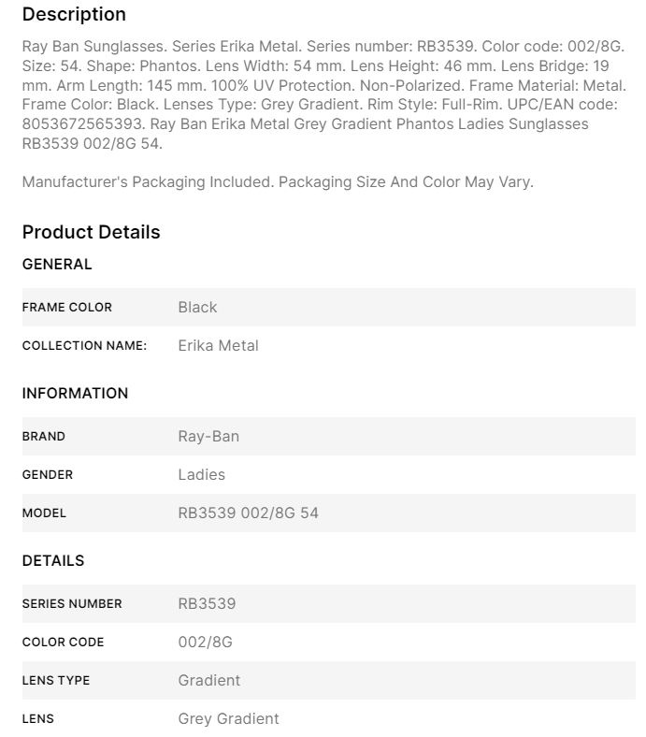This screenshot has width=646, height=737.
Task: Click the Grey Gradient lens value
Action: (x=228, y=719)
